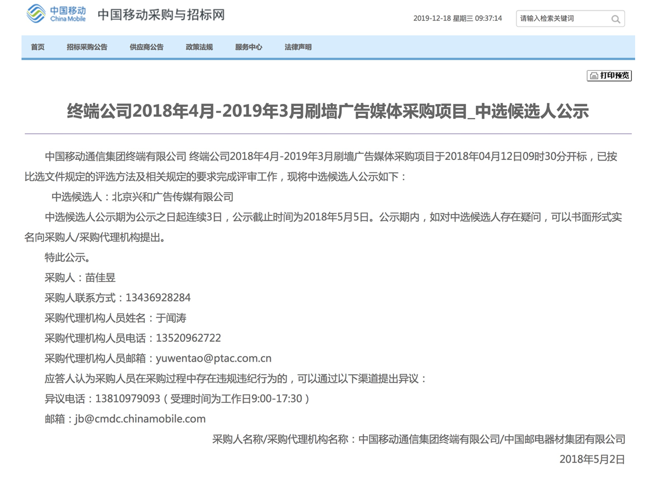This screenshot has width=660, height=478.
Task: Click the China Mobile logo
Action: point(56,14)
